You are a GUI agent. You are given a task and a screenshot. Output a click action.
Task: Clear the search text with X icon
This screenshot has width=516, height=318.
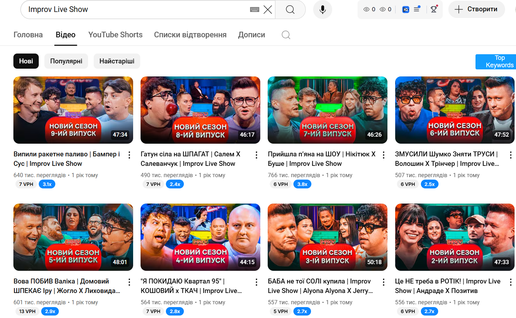268,10
